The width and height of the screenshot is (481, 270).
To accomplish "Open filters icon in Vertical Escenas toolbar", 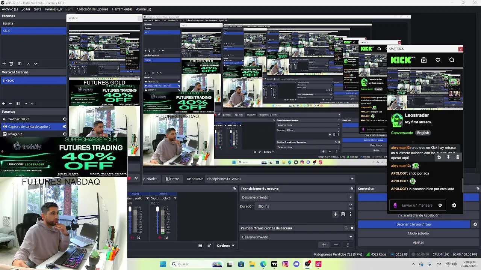I will 18,103.
